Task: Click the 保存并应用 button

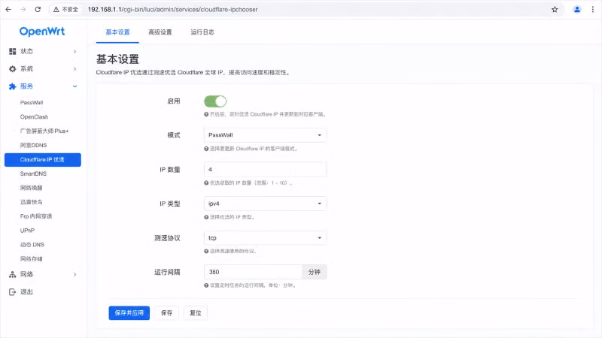Action: click(129, 313)
